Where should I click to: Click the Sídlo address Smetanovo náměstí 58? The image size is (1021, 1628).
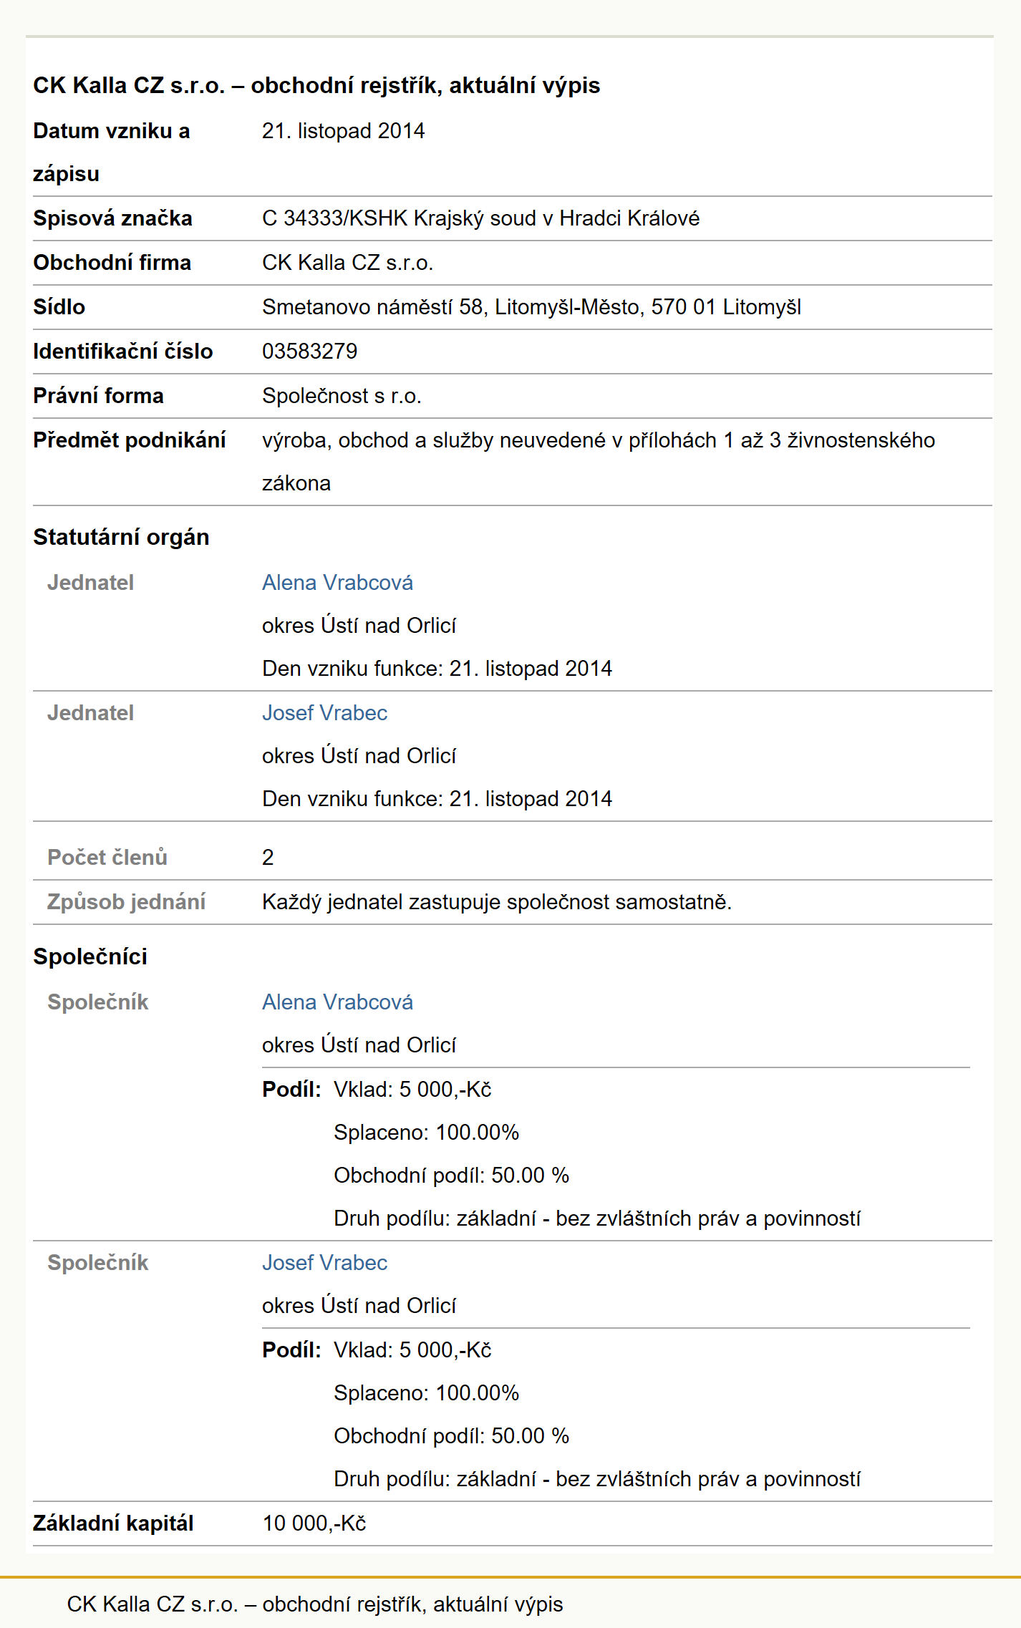click(531, 307)
